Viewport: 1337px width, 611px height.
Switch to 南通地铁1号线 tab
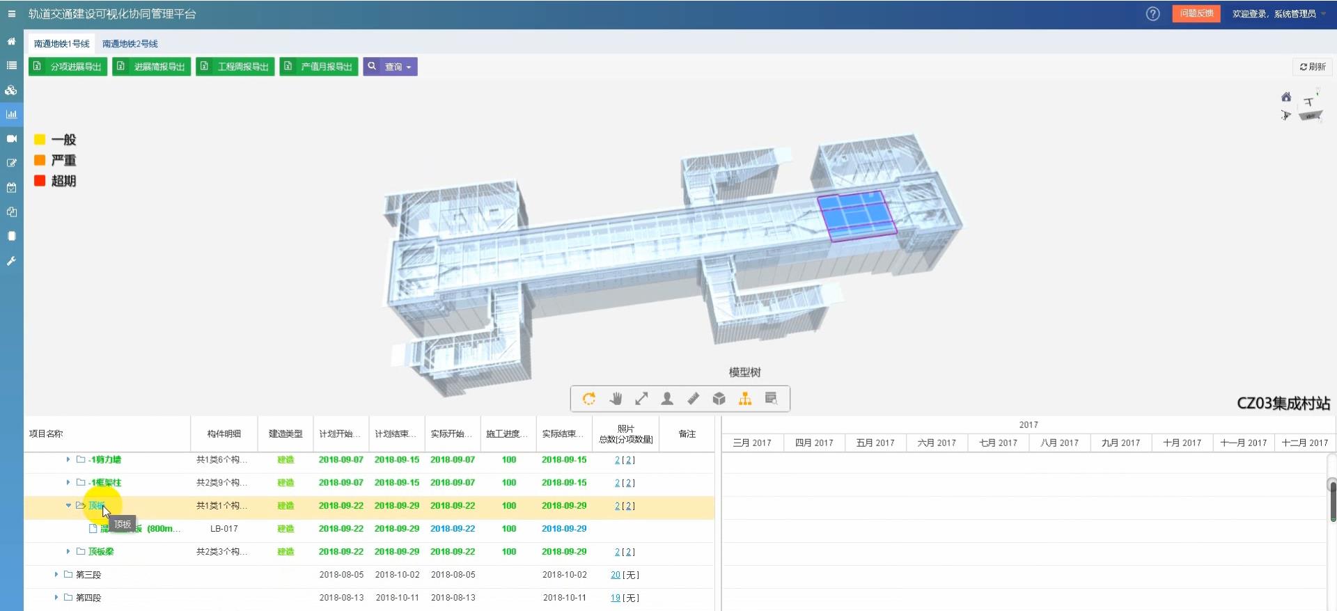point(61,43)
